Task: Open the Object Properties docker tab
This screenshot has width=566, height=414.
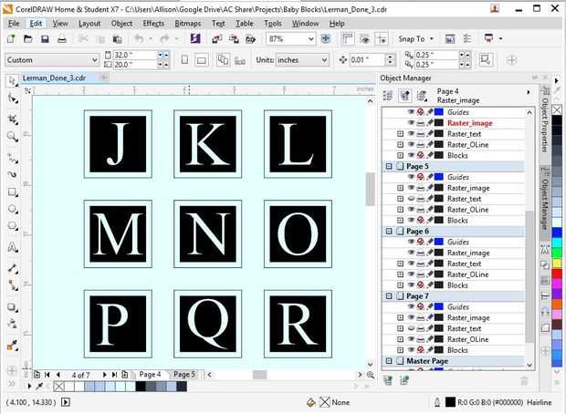Action: click(545, 123)
